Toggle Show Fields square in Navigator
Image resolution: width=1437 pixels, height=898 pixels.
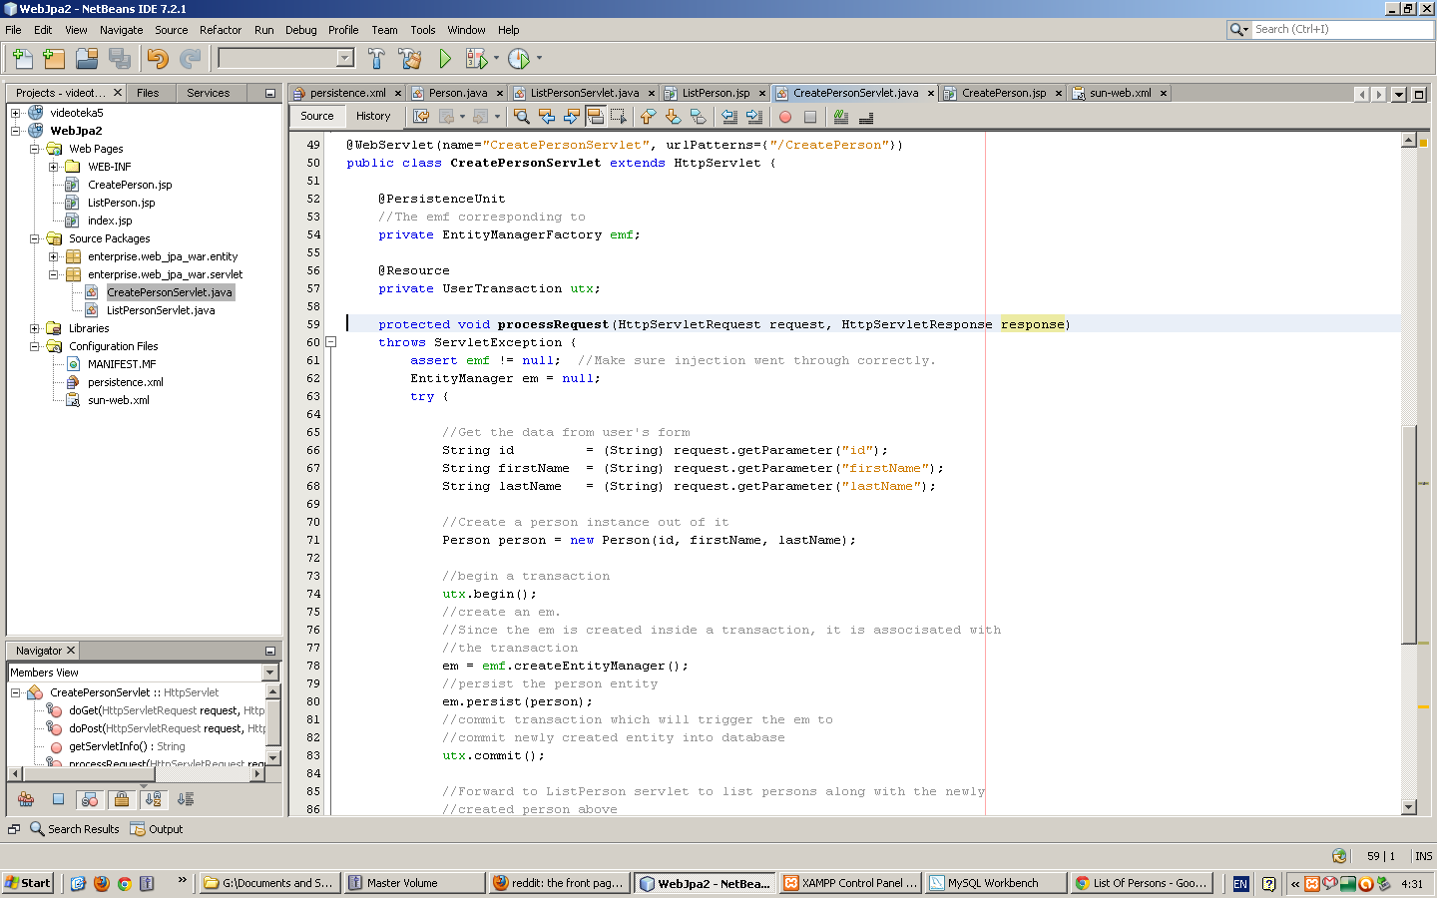58,799
